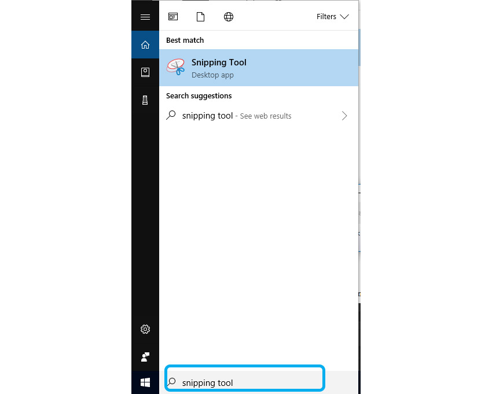
Task: Select the Home icon in the sidebar
Action: point(145,45)
